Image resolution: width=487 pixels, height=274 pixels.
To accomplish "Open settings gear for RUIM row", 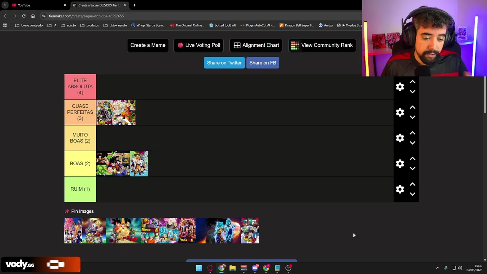I will tap(400, 189).
